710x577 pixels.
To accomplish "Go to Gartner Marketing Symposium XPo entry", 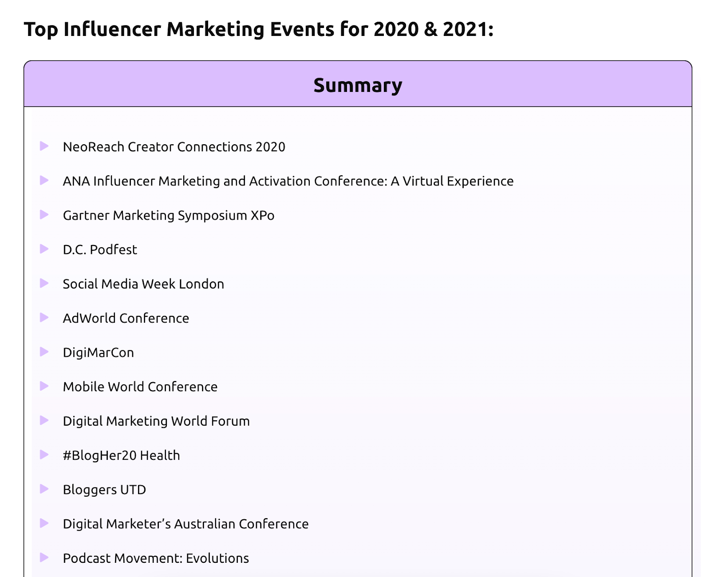I will tap(169, 215).
